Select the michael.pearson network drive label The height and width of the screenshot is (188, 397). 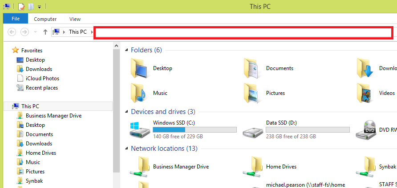305,185
